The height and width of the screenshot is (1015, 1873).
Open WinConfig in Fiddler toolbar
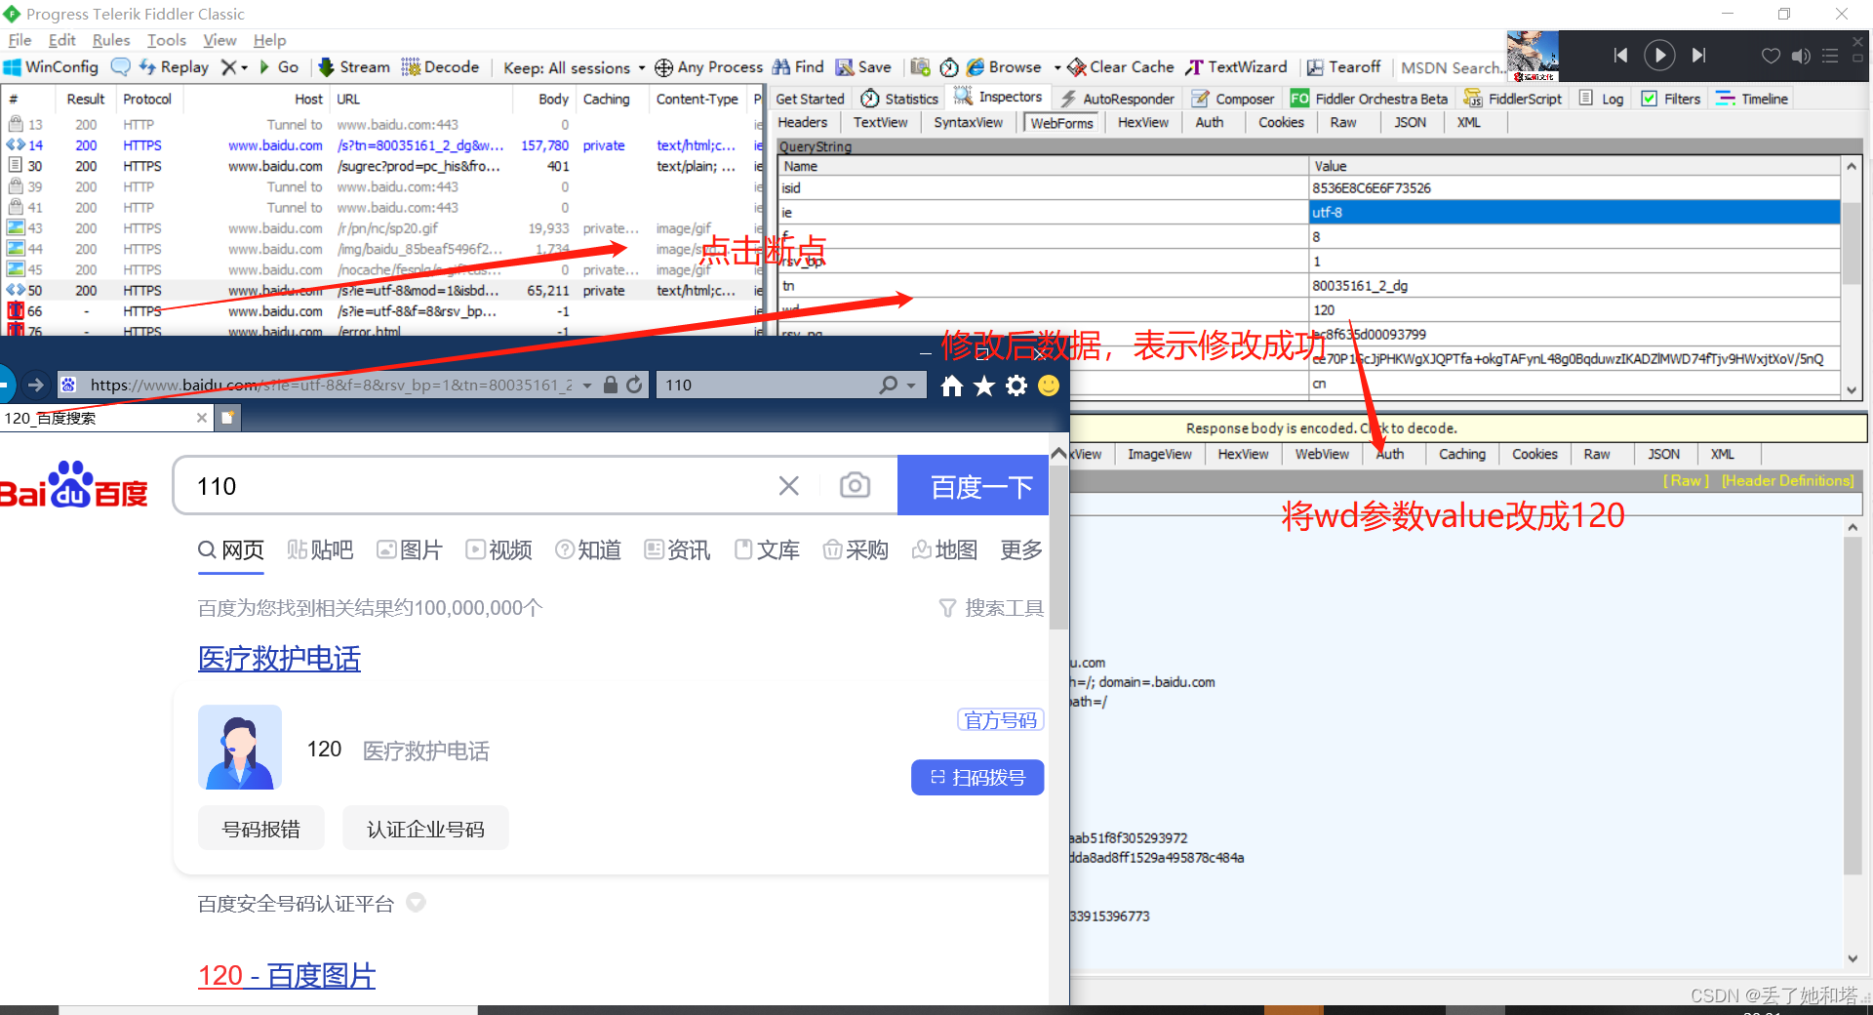(52, 67)
